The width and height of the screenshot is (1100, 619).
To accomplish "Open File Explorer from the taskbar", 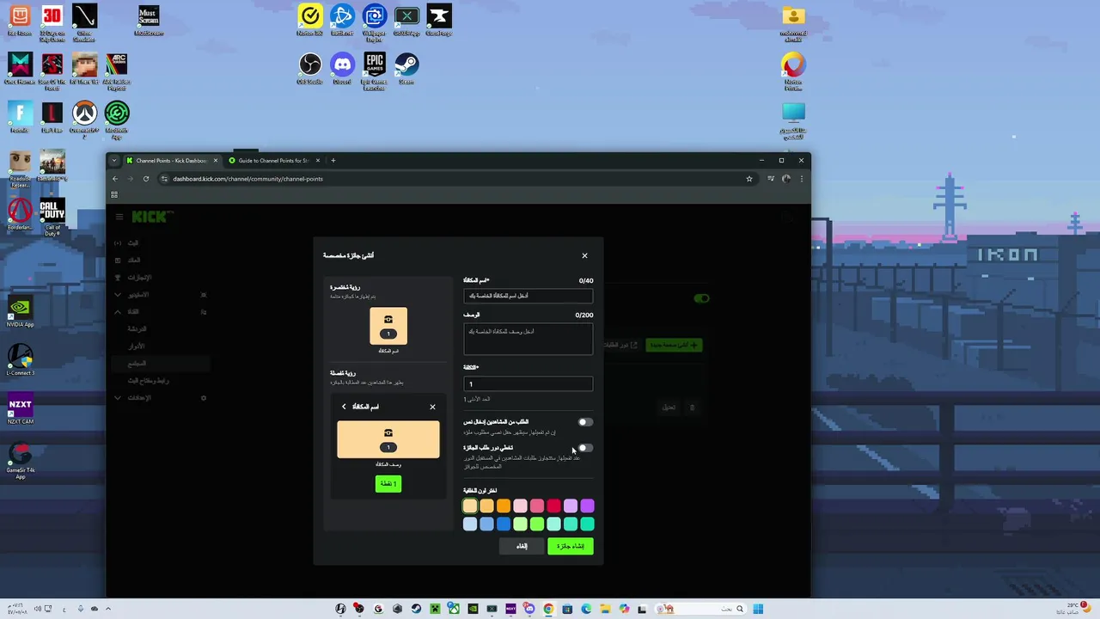I will coord(605,609).
